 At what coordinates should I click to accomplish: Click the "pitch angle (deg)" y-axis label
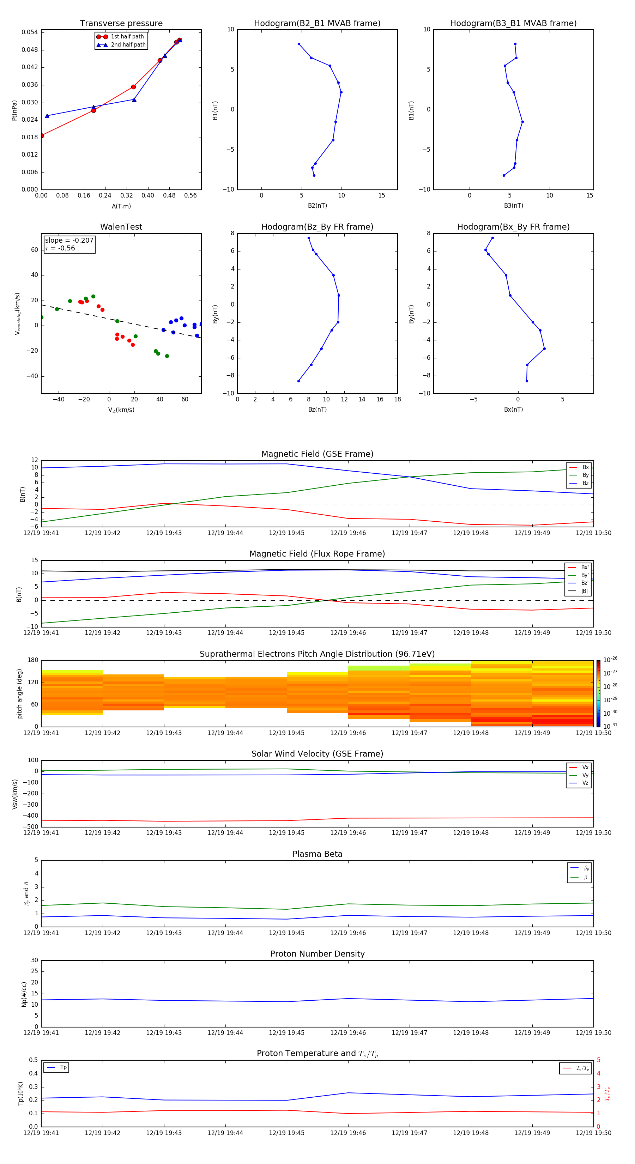[19, 693]
